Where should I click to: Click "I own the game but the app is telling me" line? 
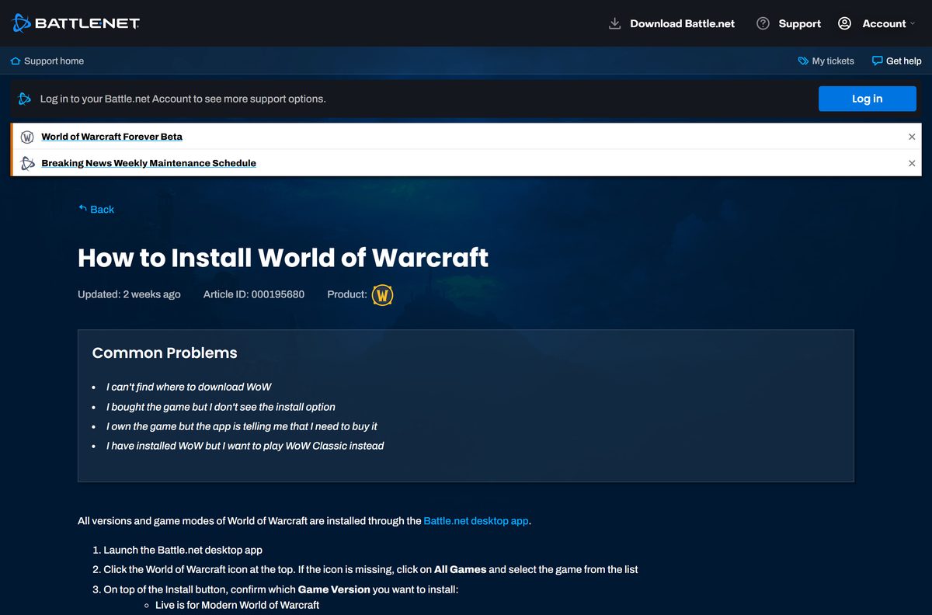coord(242,426)
